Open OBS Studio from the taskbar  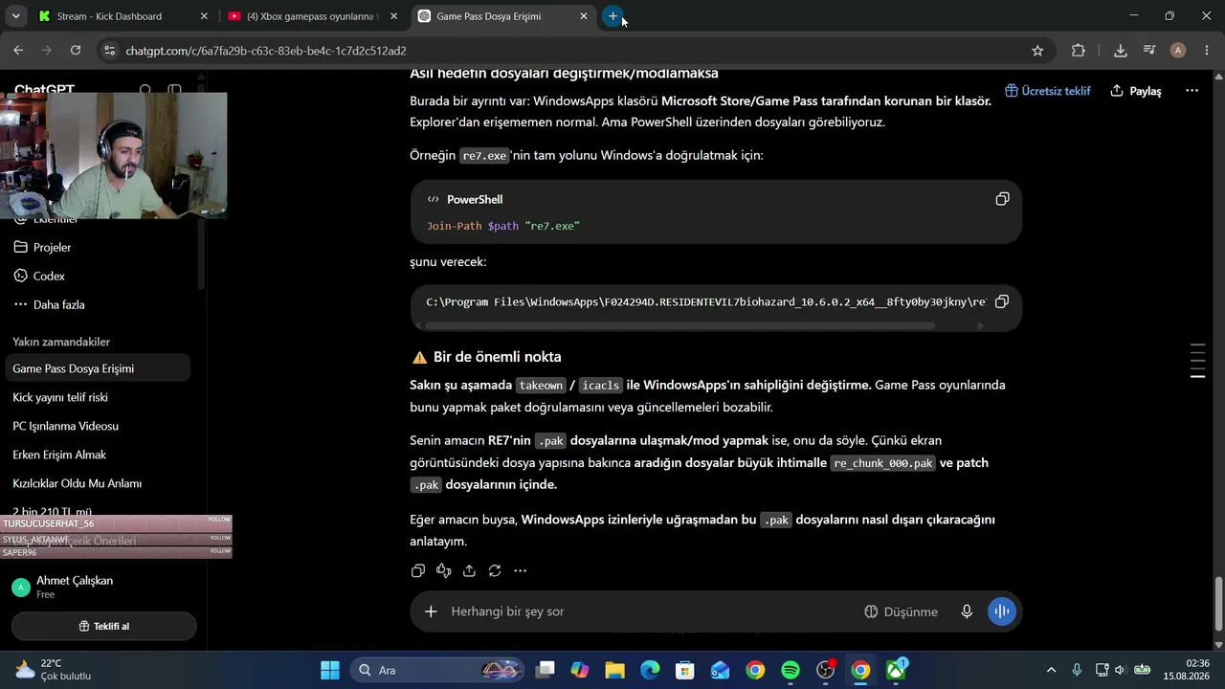pos(826,670)
